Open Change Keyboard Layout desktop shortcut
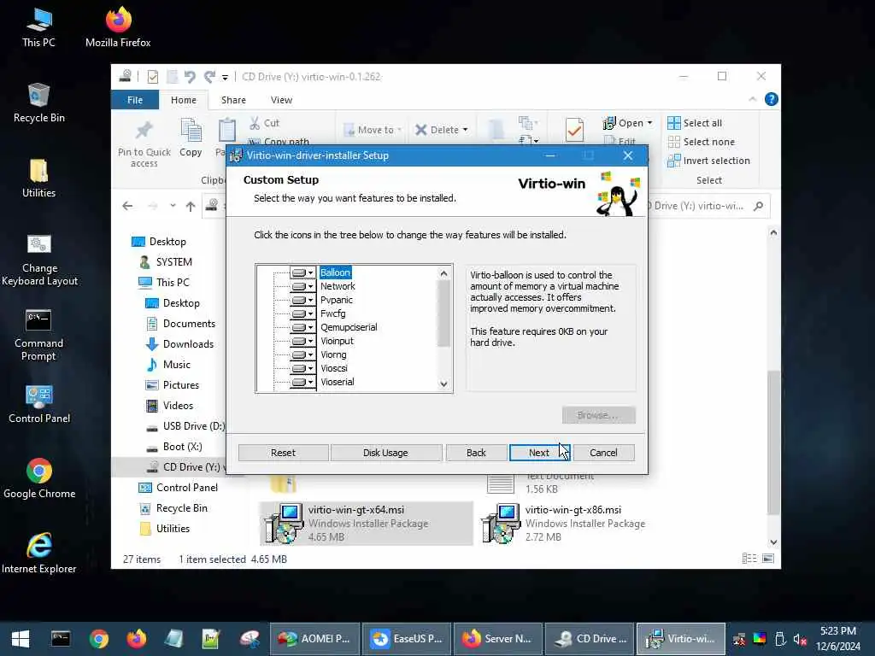 (39, 260)
